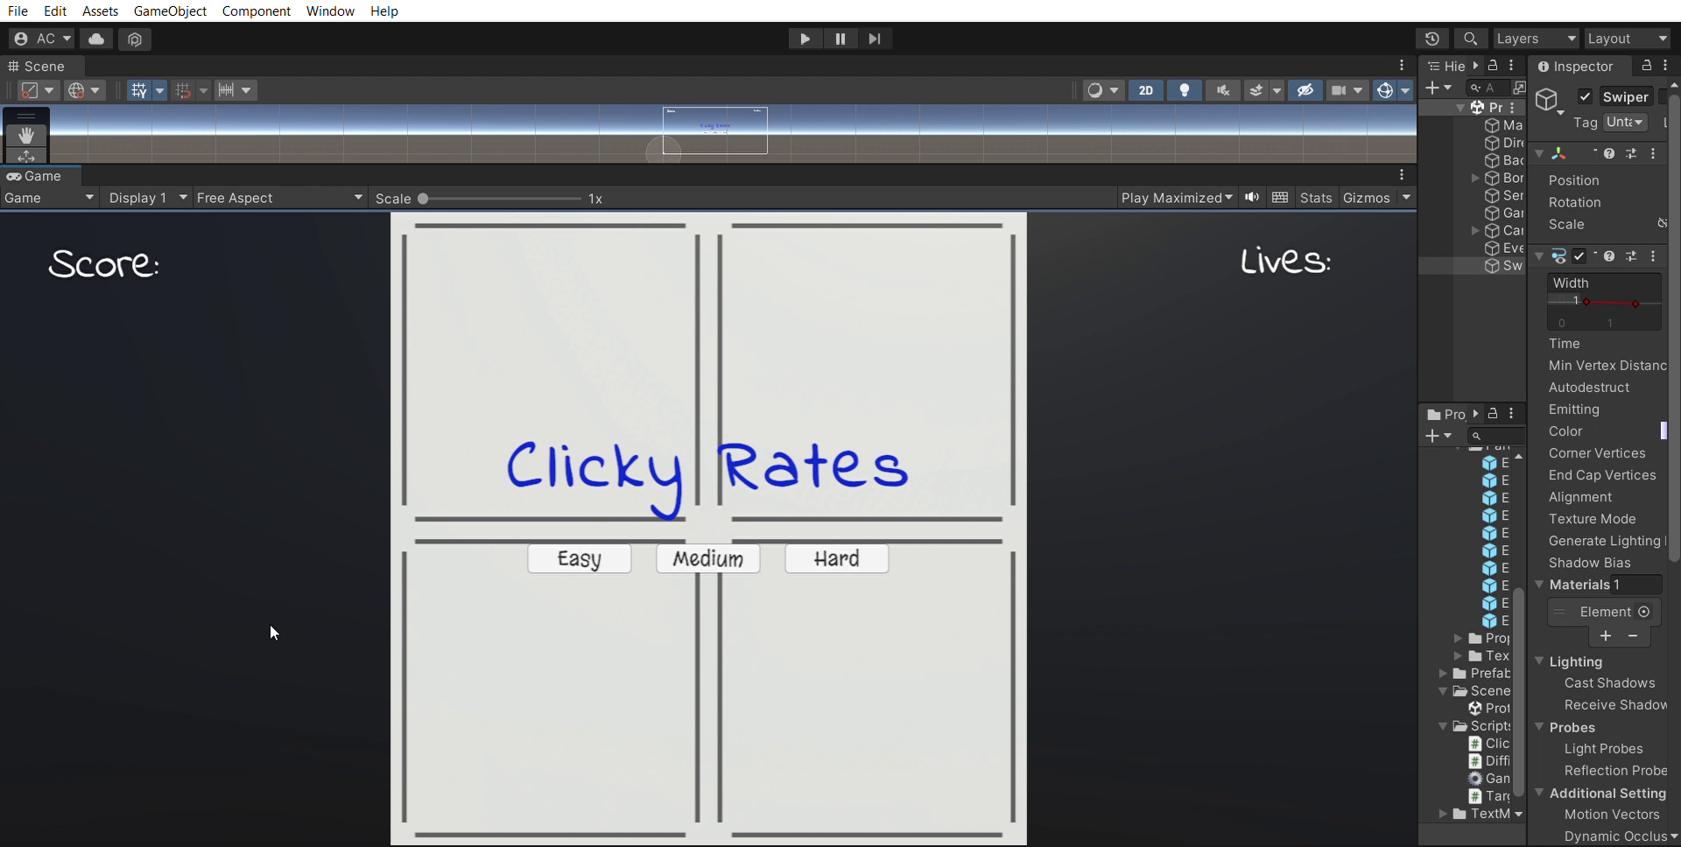1681x847 pixels.
Task: Collapse the Lighting section
Action: (1539, 661)
